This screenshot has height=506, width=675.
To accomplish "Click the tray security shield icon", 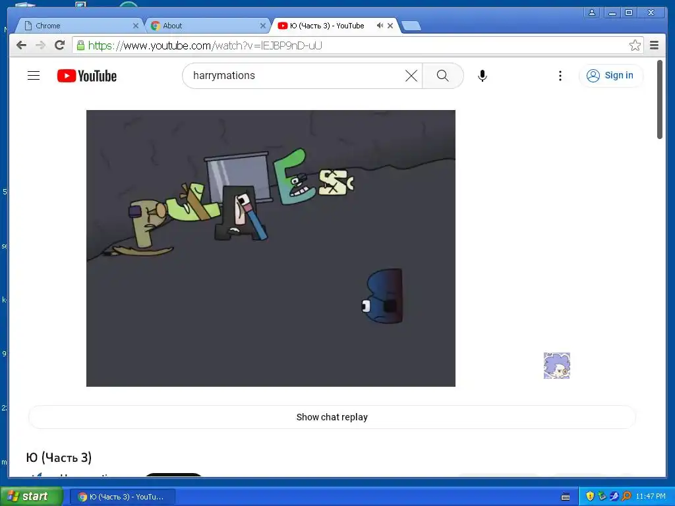I will [590, 496].
